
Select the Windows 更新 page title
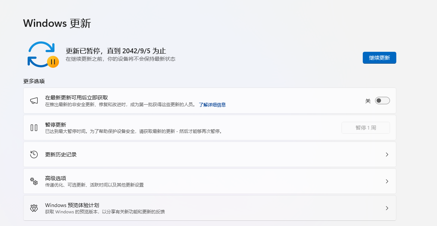point(57,23)
